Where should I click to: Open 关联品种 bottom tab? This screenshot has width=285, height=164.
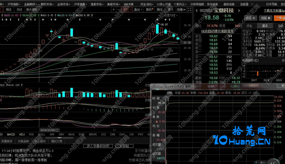pyautogui.click(x=23, y=141)
